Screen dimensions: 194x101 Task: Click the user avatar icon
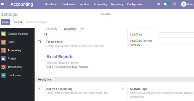pyautogui.click(x=184, y=4)
